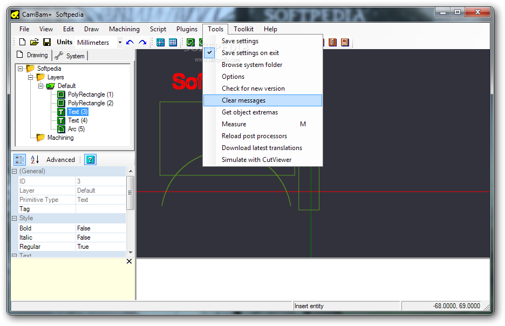Collapse the Softpedia root tree node

(x=21, y=69)
